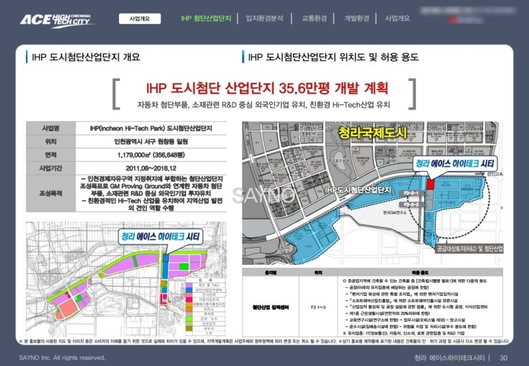Click the page number 30

[x=503, y=358]
